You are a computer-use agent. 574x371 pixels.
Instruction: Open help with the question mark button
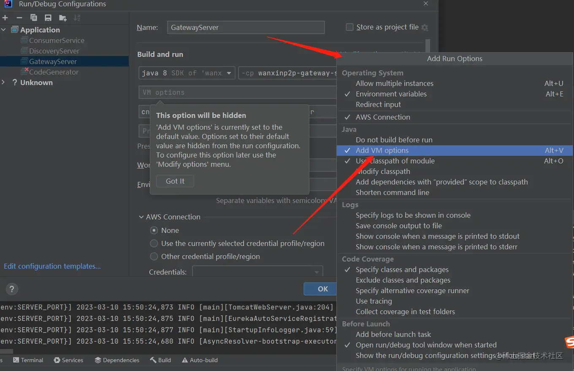pyautogui.click(x=11, y=289)
